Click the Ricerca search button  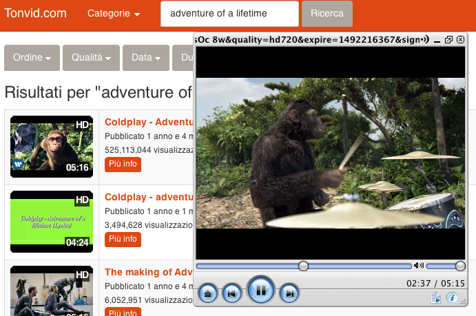click(x=327, y=14)
